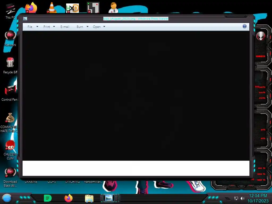272x204 pixels.
Task: Open the Chuzzle red fuzzy shortcut
Action: click(x=10, y=150)
